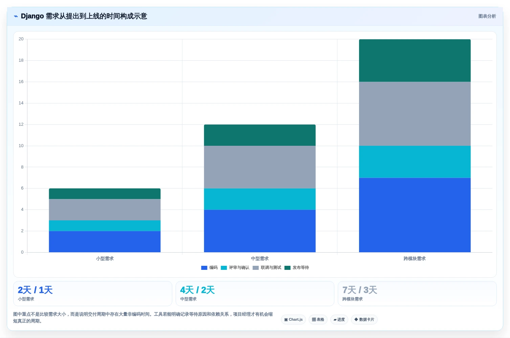This screenshot has height=338, width=510.
Task: Click the 图表分析 label in the header
Action: pyautogui.click(x=487, y=16)
